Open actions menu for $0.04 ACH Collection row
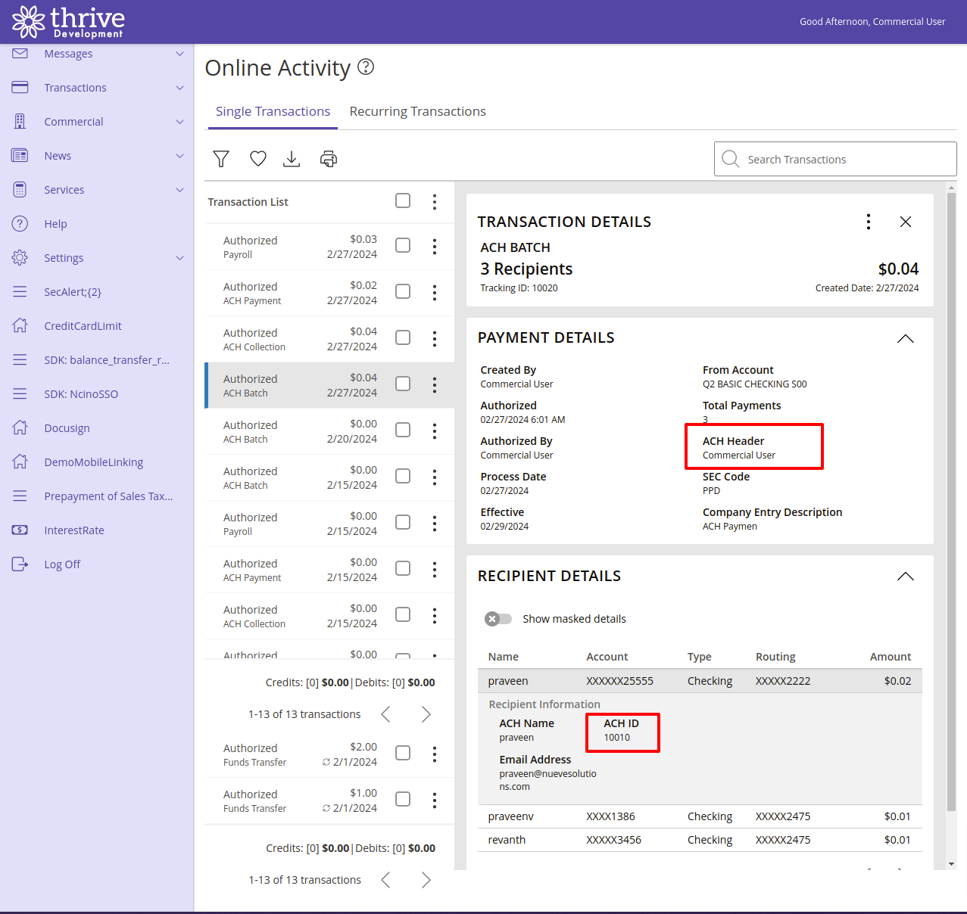 [x=435, y=338]
